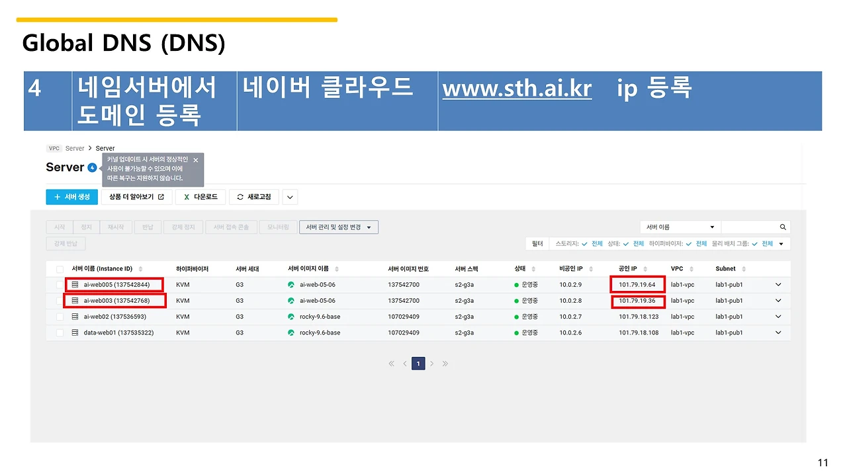Check the ai-web005 row checkbox
This screenshot has height=476, width=847.
pos(60,285)
